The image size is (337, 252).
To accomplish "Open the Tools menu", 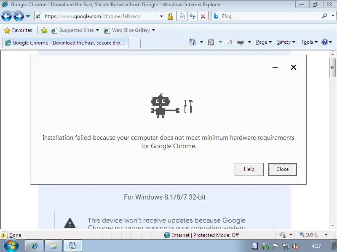I will (309, 42).
